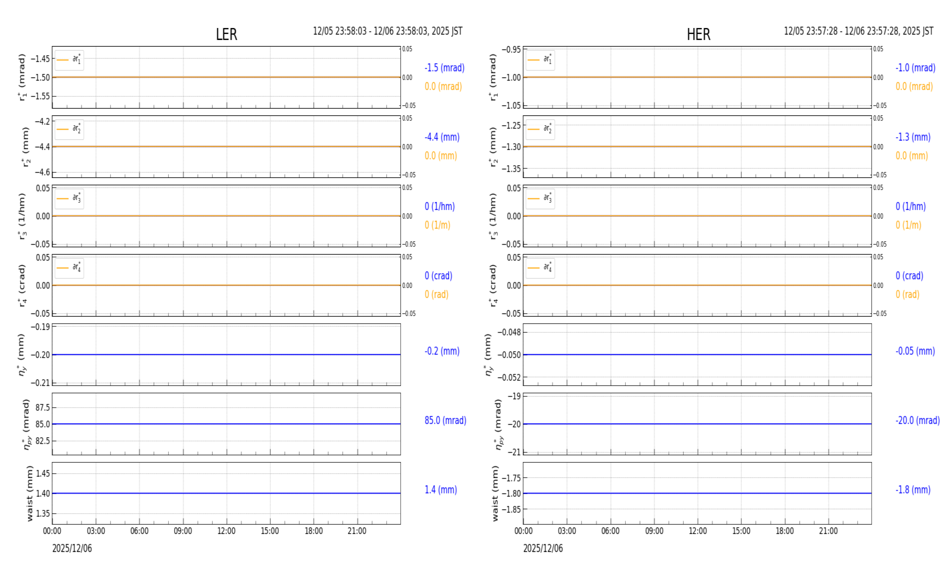
Task: Click the LER plot title
Action: point(226,35)
